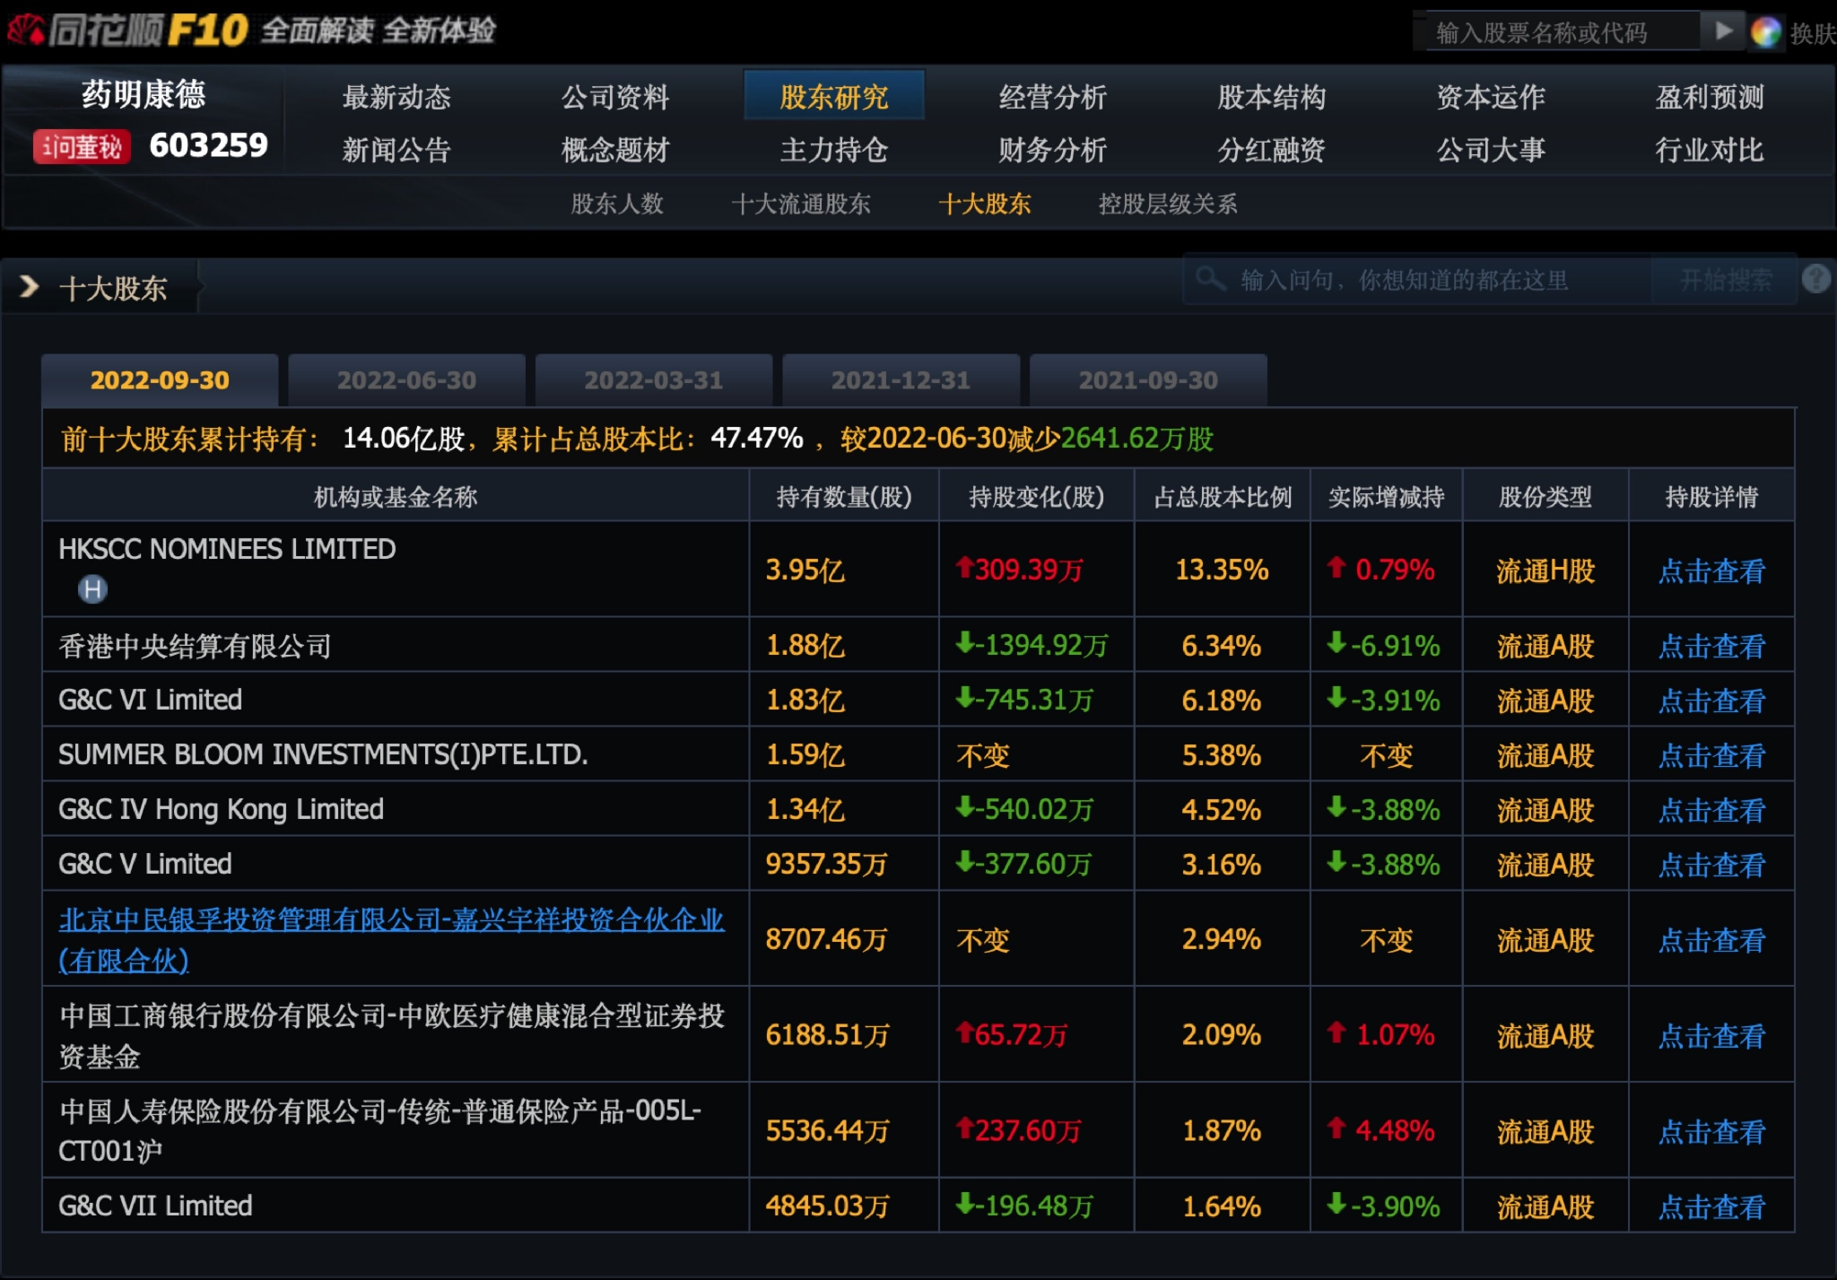Click the 问董秘 badge

click(82, 146)
